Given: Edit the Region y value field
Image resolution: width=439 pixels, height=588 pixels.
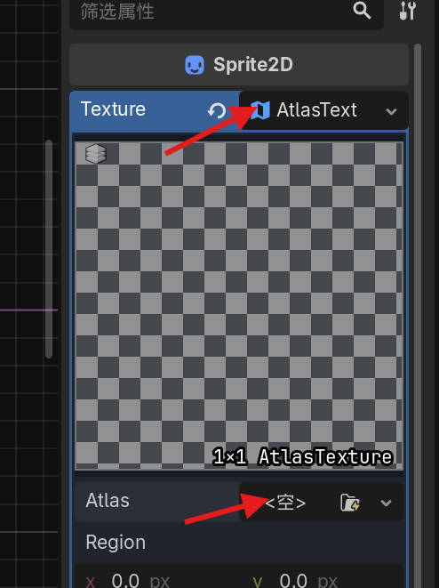Looking at the screenshot, I should [322, 577].
